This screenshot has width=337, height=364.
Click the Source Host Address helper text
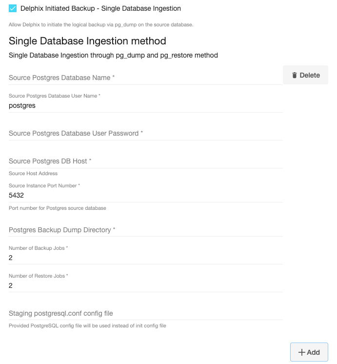click(x=33, y=173)
